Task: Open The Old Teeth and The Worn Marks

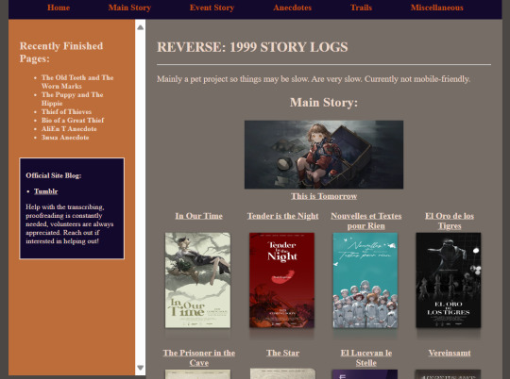Action: 77,82
